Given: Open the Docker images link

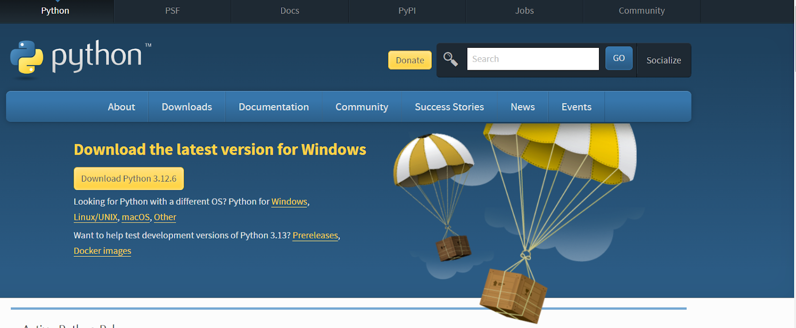Looking at the screenshot, I should click(102, 251).
